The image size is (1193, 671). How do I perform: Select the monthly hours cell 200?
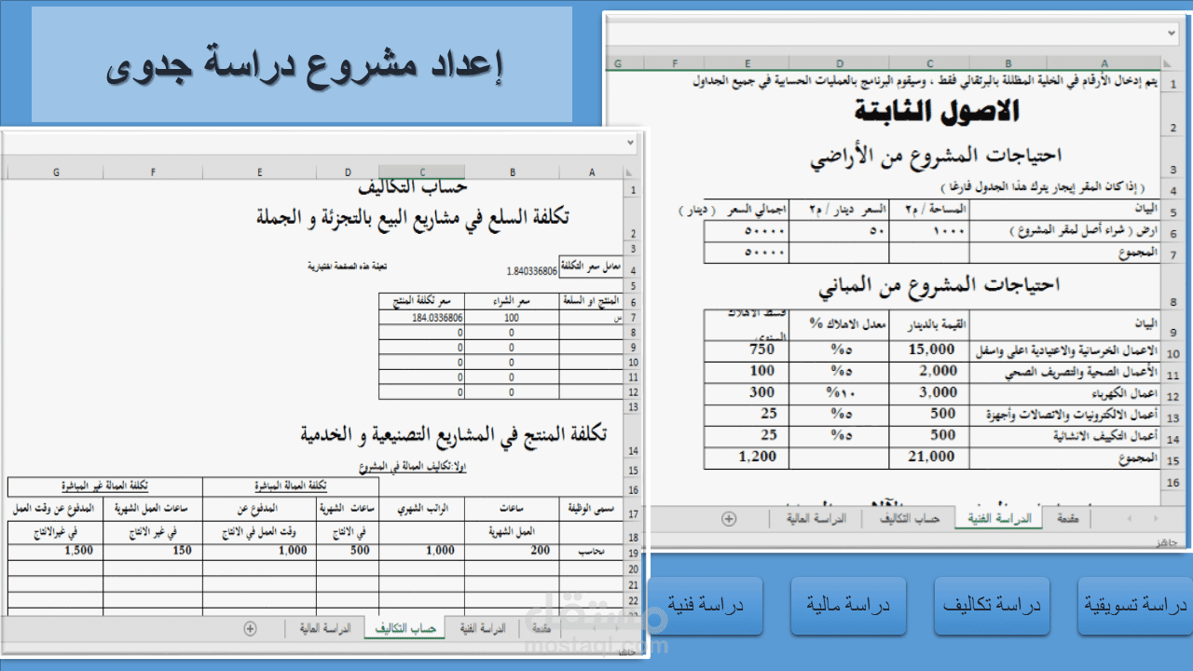tap(513, 552)
